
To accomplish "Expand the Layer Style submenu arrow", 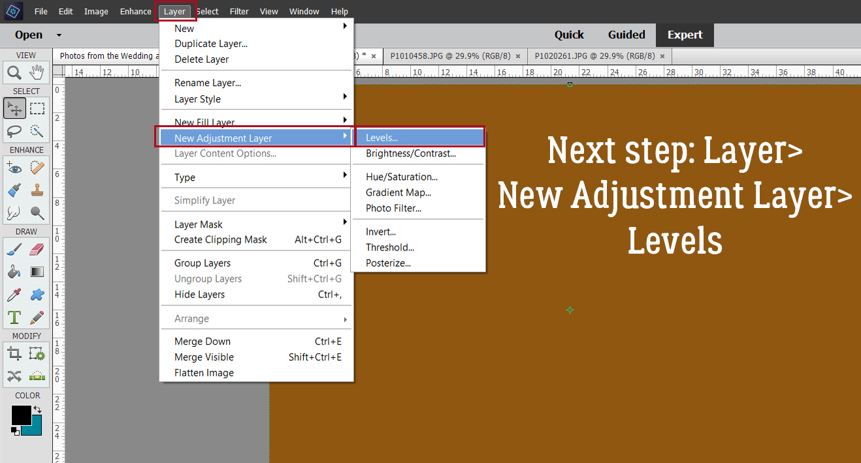I will 345,97.
